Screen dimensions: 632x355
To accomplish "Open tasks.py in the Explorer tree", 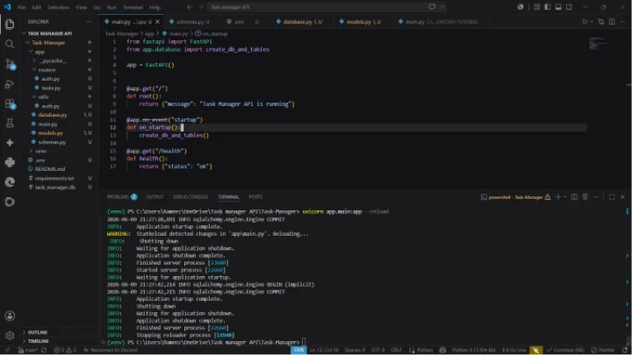I will (51, 88).
